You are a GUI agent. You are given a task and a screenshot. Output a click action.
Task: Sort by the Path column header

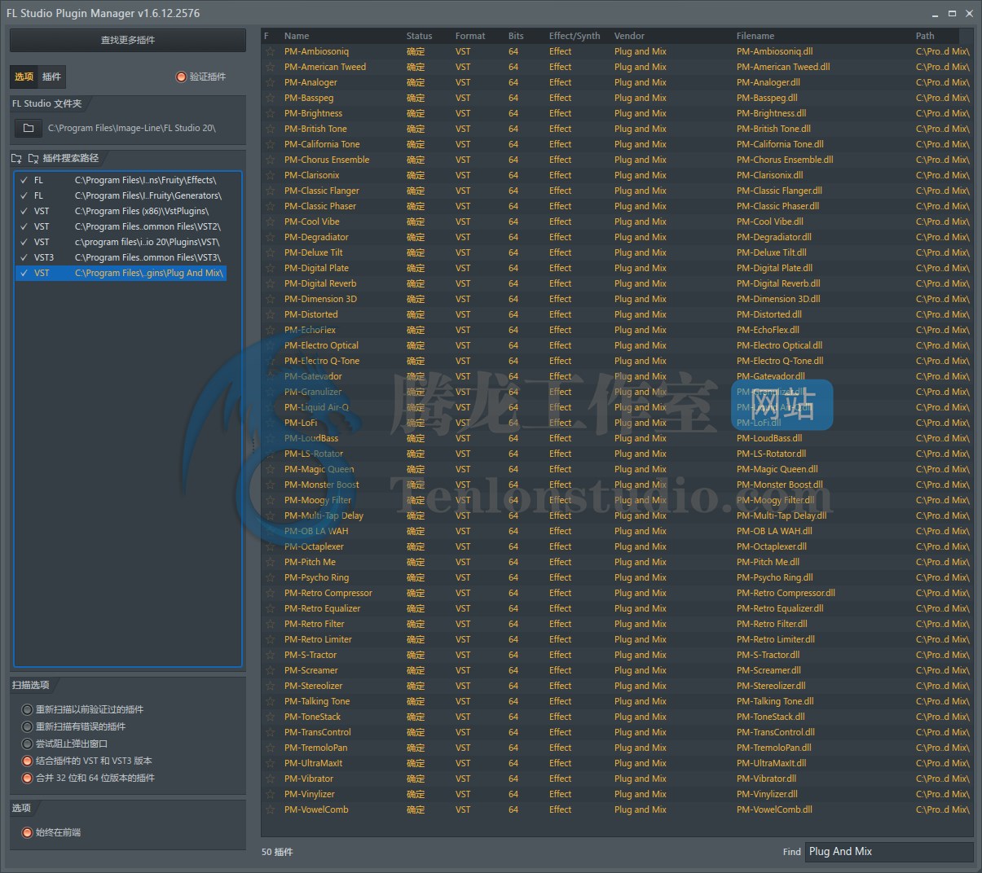coord(925,36)
